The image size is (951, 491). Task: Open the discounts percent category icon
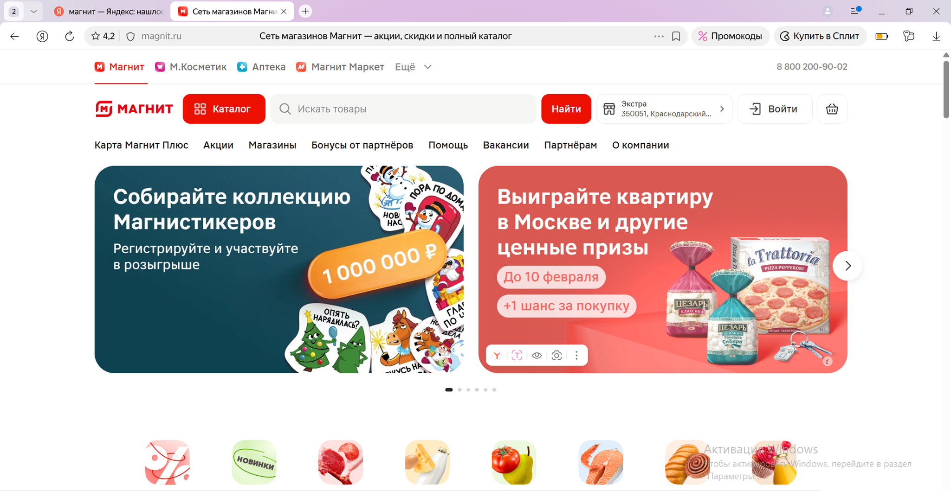pyautogui.click(x=168, y=462)
